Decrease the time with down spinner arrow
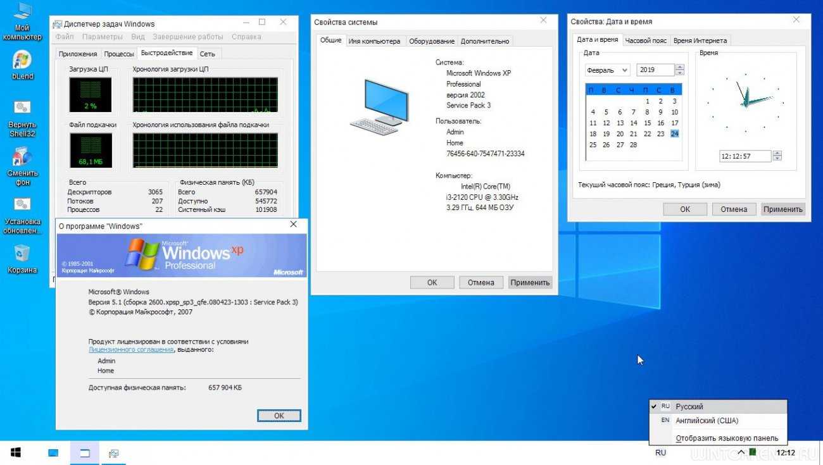823x465 pixels. [x=777, y=159]
